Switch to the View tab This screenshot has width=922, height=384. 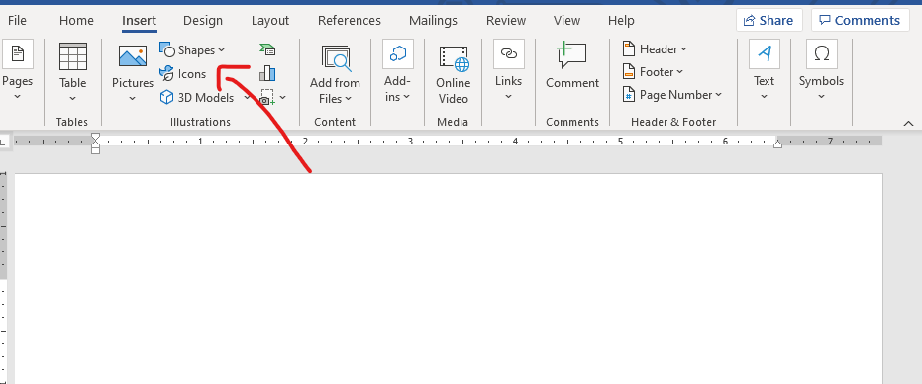pyautogui.click(x=566, y=21)
